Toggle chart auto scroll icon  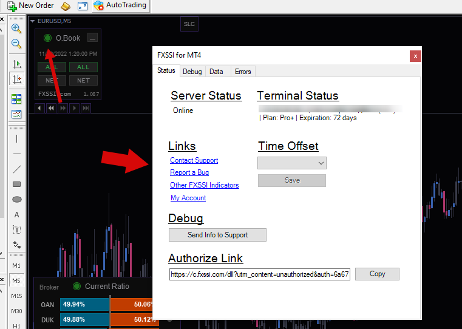pyautogui.click(x=17, y=64)
